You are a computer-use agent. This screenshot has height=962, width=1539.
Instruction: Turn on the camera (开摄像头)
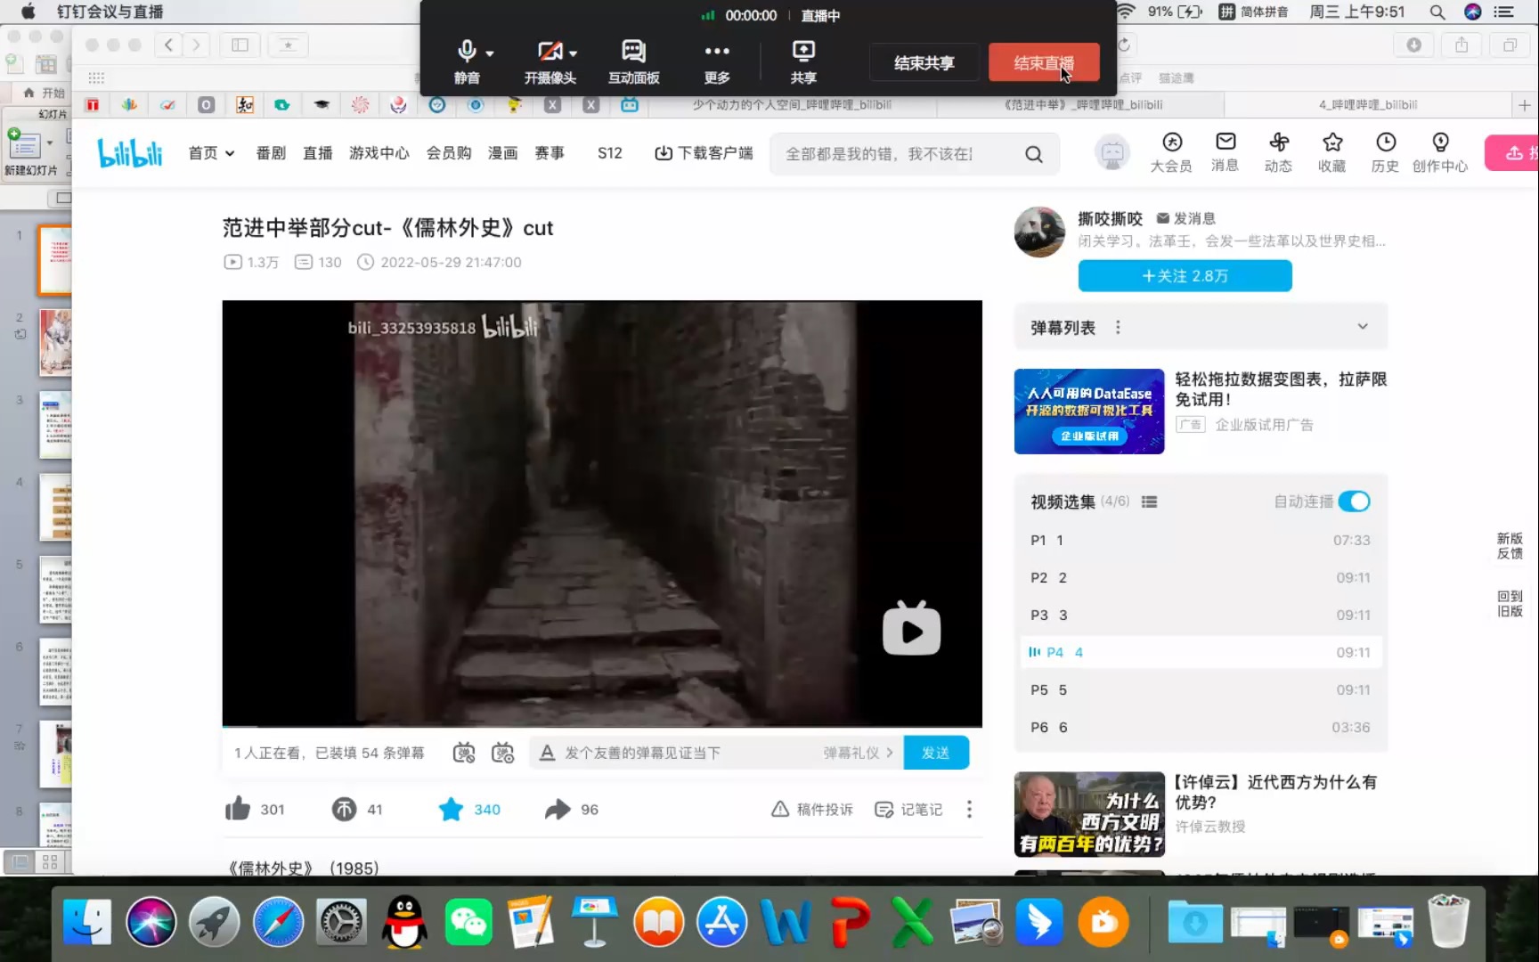[550, 61]
